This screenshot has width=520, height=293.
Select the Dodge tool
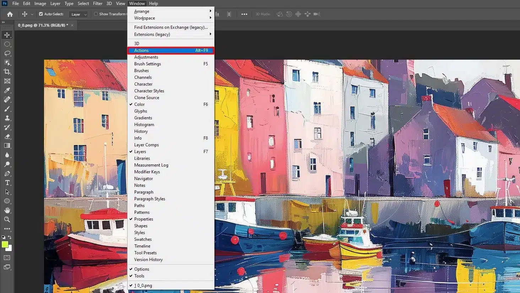(x=7, y=164)
